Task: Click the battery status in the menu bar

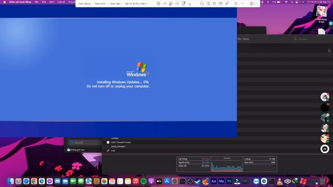Action: pyautogui.click(x=276, y=2)
